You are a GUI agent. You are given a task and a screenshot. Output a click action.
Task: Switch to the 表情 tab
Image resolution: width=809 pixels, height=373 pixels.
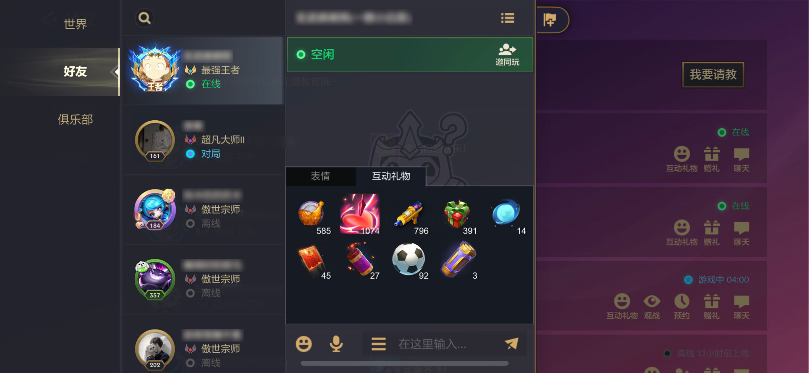320,176
